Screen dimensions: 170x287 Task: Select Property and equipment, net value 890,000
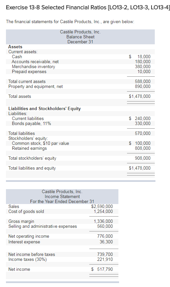tap(143, 86)
